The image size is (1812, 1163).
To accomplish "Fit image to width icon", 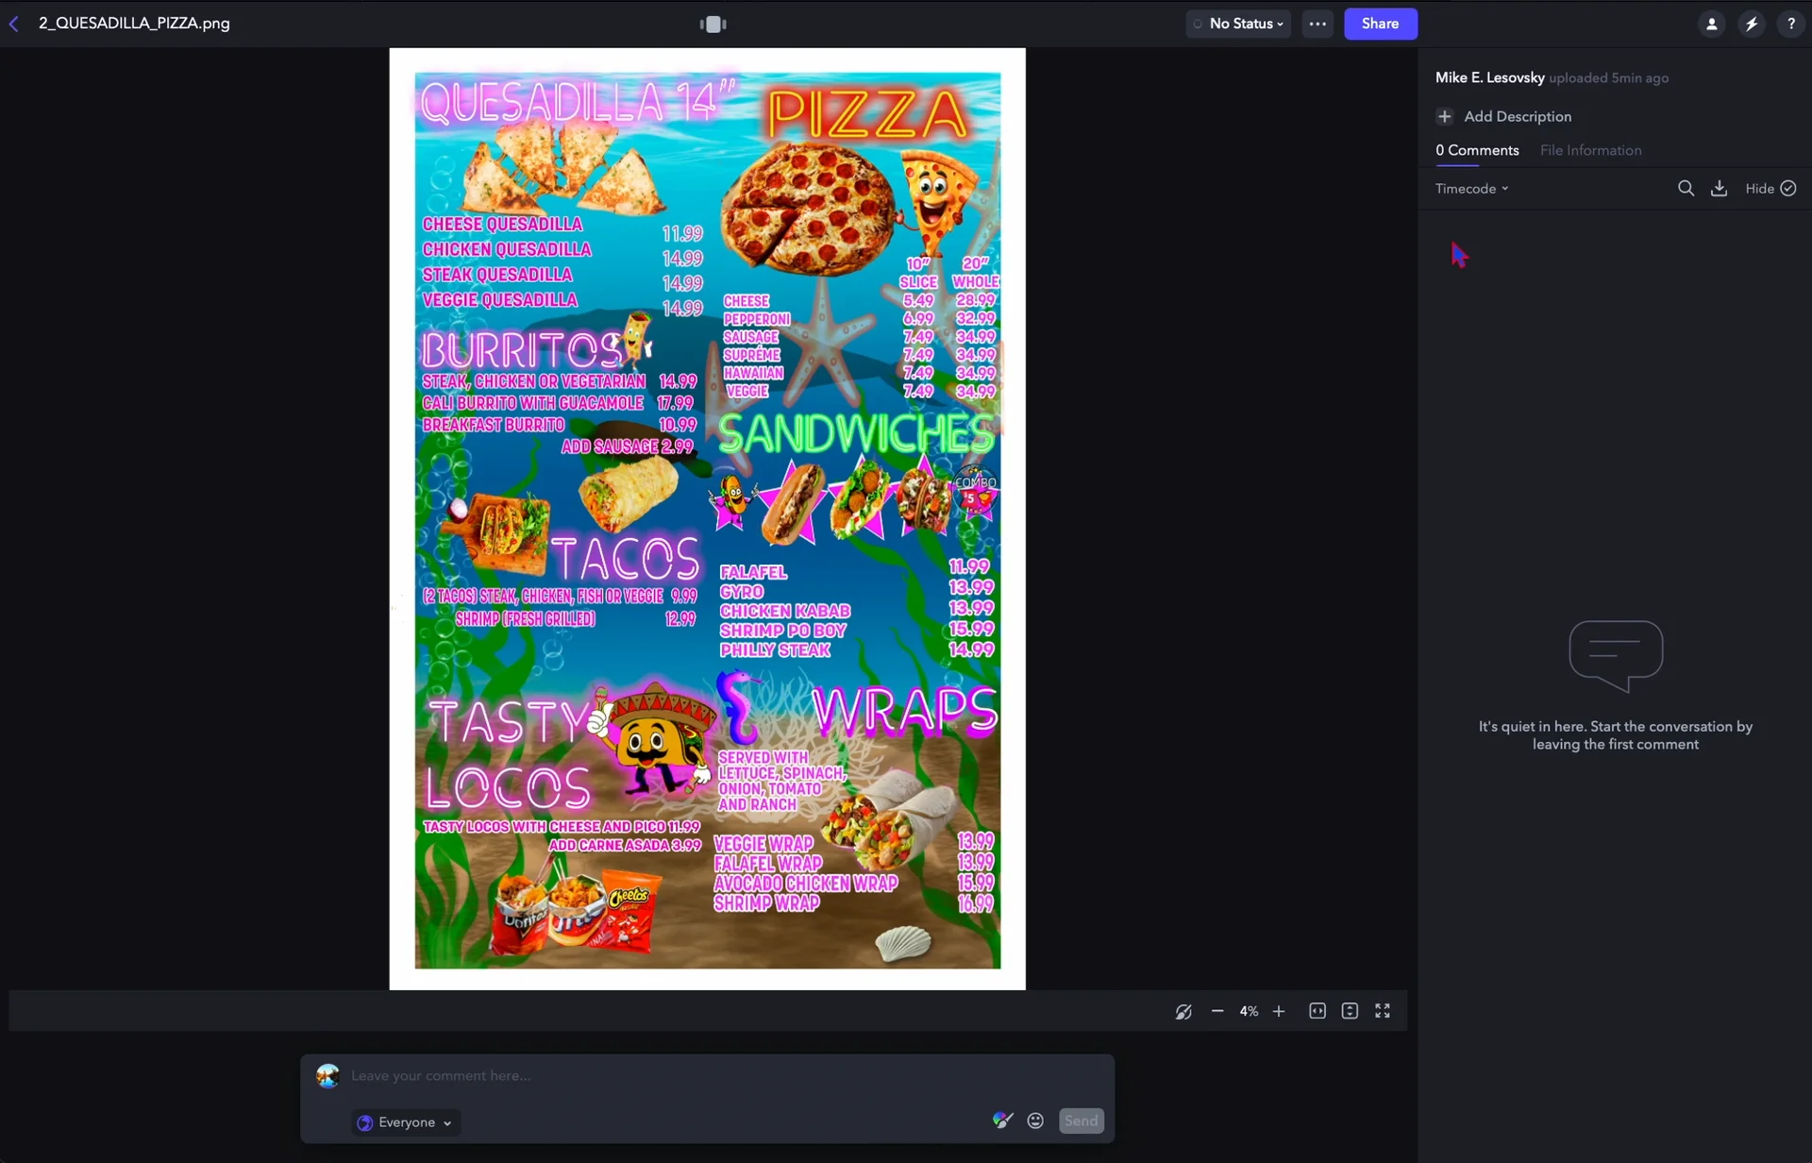I will click(1317, 1011).
